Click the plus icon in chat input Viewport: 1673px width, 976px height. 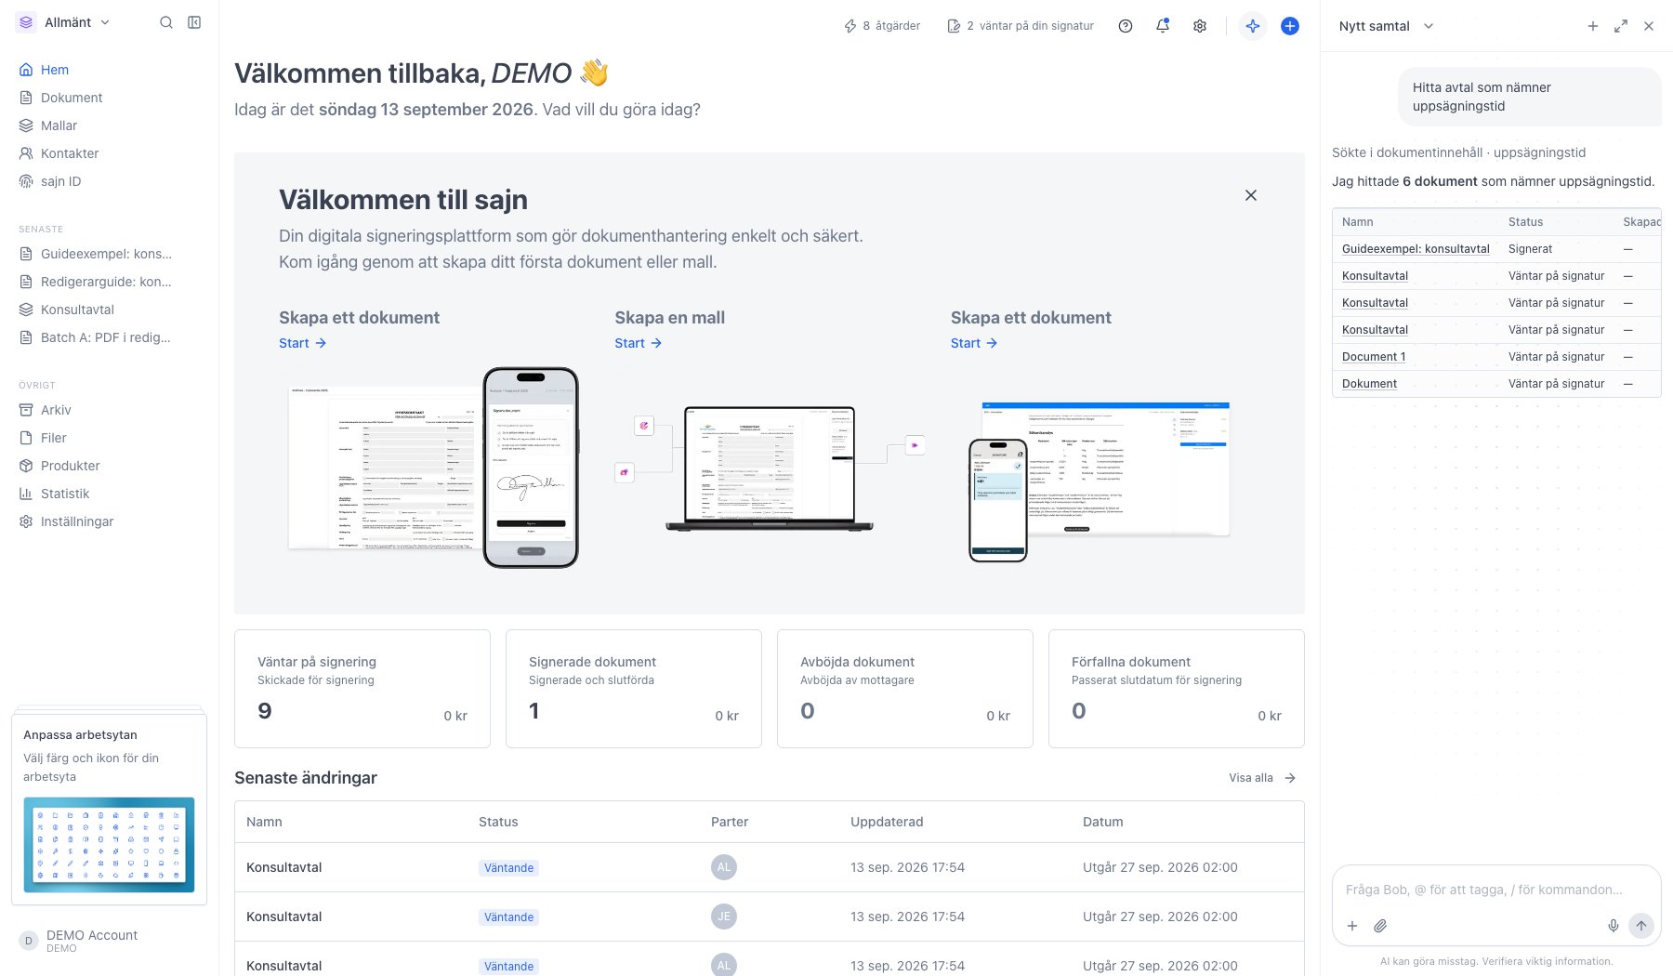1352,926
